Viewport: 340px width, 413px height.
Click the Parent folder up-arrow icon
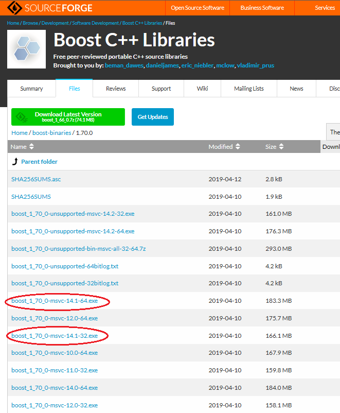15,161
